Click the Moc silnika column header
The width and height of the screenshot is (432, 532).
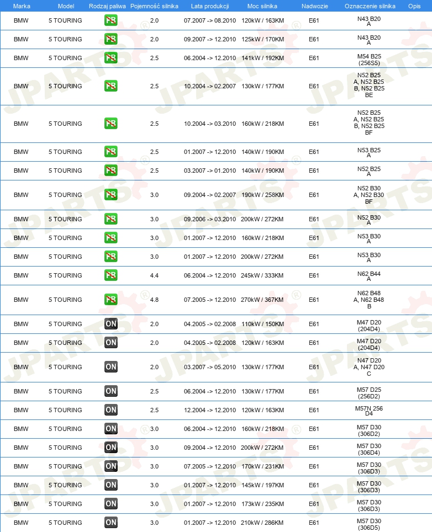click(262, 6)
